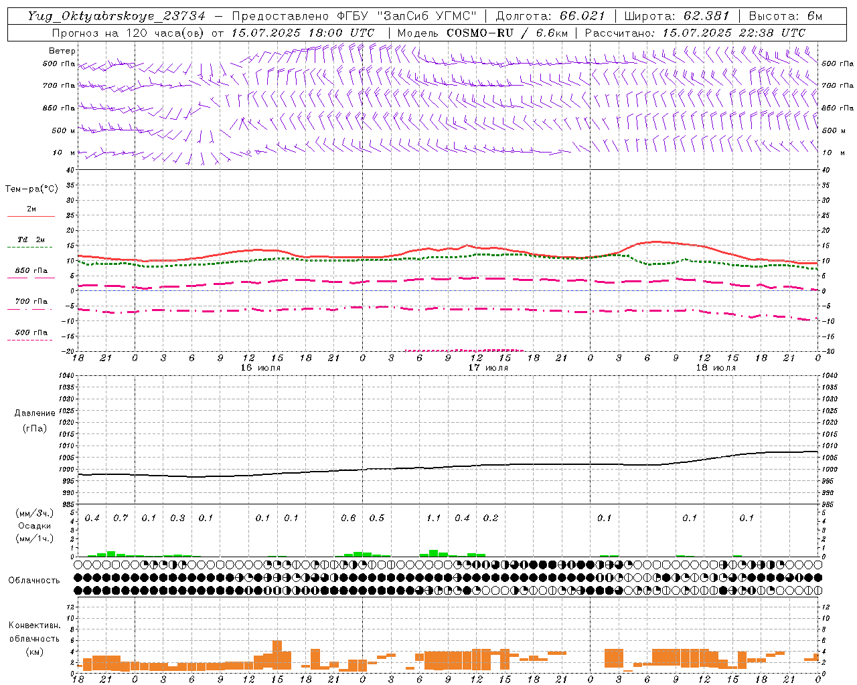The width and height of the screenshot is (857, 685).
Task: Click the Осадки panel label
Action: coord(35,526)
